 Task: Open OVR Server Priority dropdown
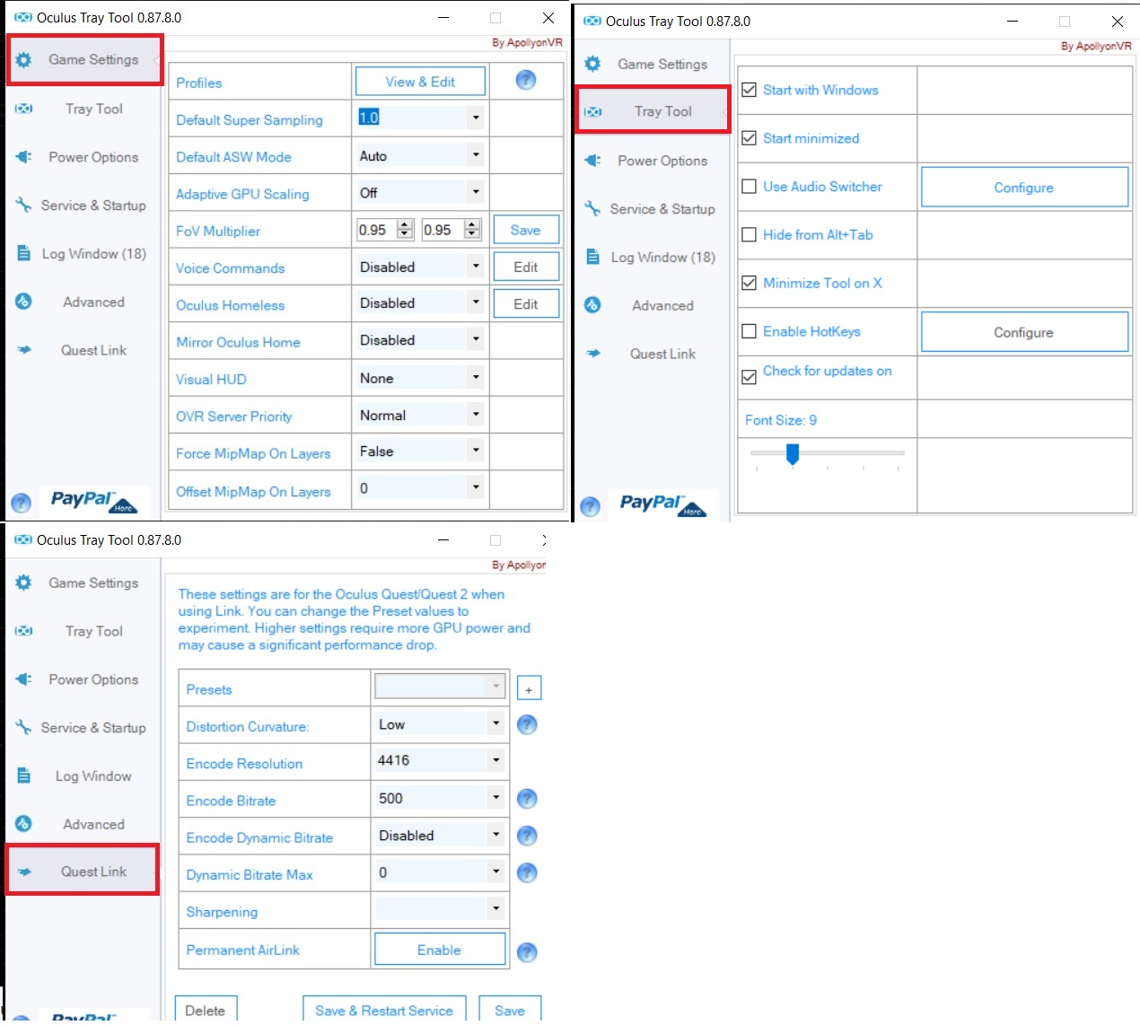476,415
